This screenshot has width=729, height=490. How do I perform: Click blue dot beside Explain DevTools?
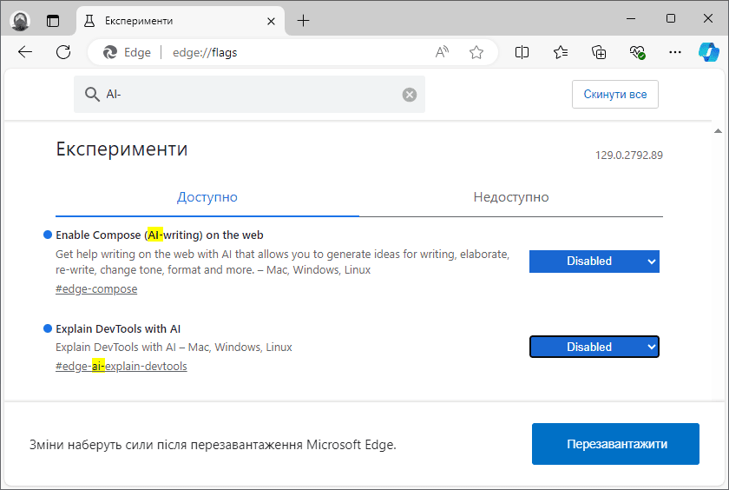pyautogui.click(x=48, y=328)
